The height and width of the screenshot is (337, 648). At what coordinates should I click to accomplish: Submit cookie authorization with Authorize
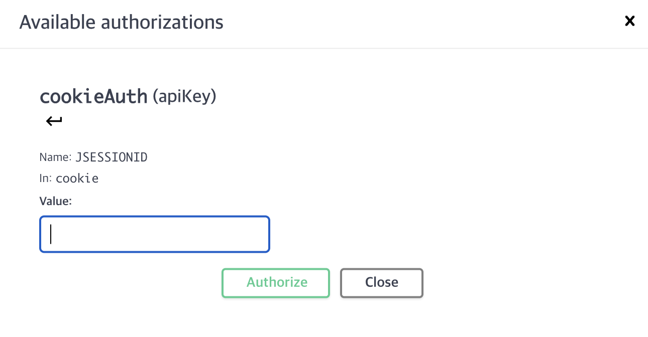(x=276, y=282)
